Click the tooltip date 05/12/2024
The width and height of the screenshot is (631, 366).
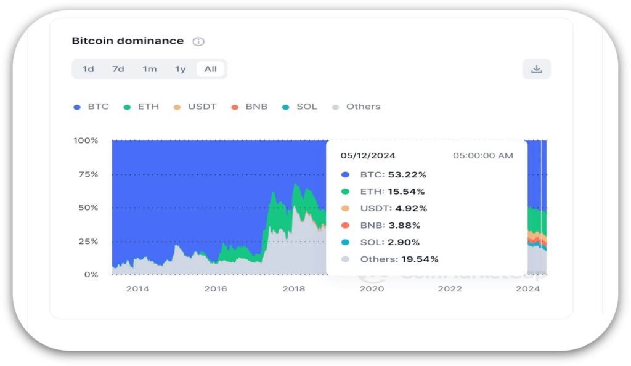point(368,156)
